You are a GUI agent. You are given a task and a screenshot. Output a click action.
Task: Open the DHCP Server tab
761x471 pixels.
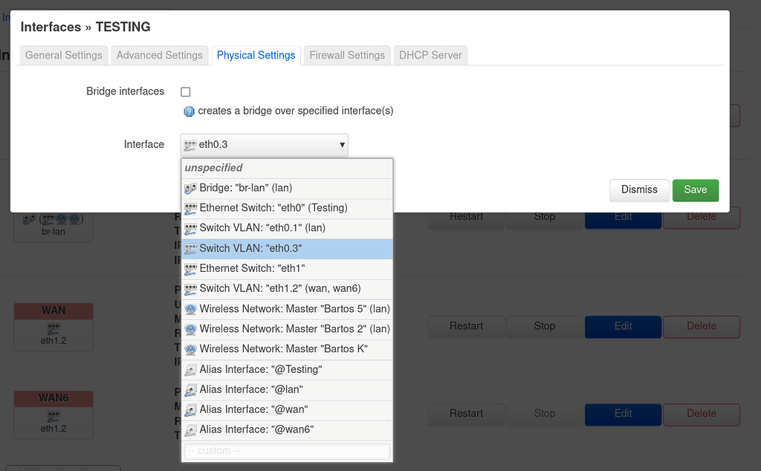[x=430, y=55]
